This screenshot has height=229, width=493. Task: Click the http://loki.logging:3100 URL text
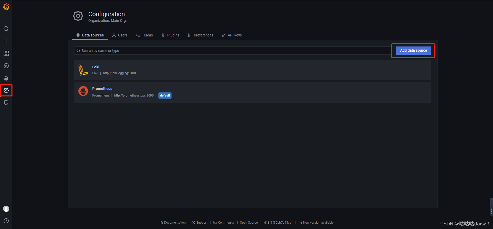[119, 73]
